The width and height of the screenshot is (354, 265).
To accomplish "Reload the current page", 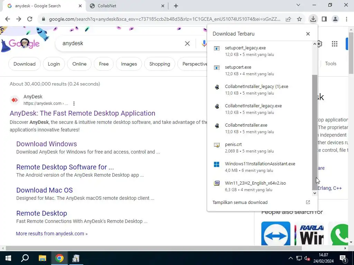I will (x=30, y=19).
